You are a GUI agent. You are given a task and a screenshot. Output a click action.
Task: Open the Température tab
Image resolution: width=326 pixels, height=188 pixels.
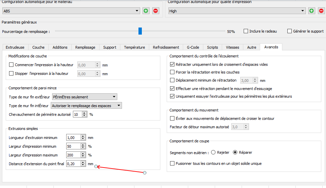[x=134, y=47]
